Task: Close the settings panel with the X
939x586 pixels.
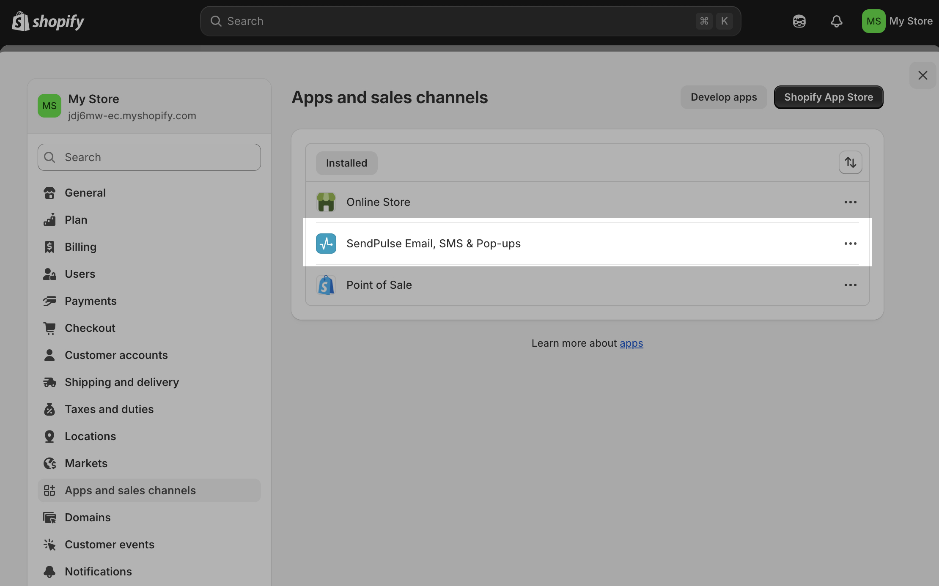Action: click(923, 75)
